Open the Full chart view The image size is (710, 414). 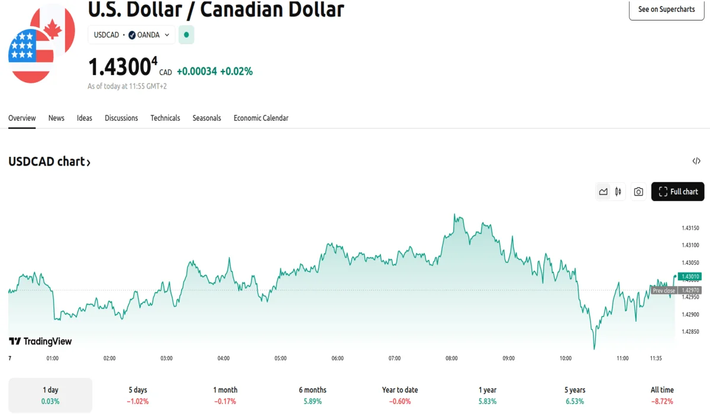(x=677, y=192)
